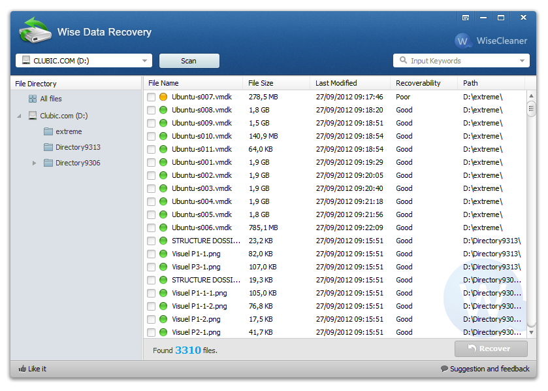
Task: Select the checkbox for Ubuntu-s006.vmdk
Action: [152, 228]
